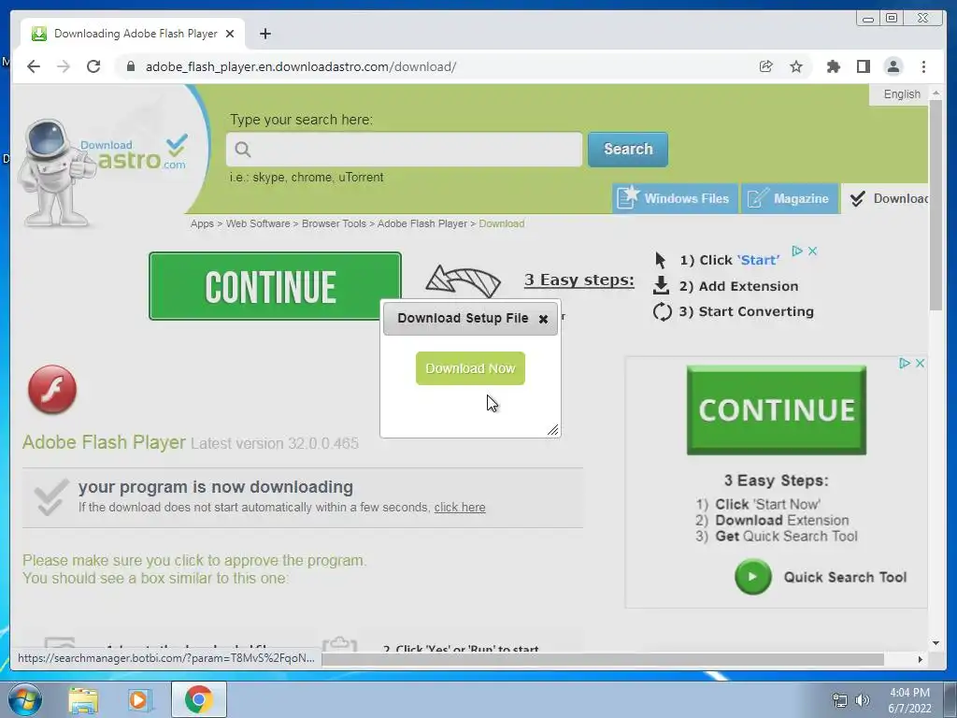957x718 pixels.
Task: Close the top 3 Easy steps ad
Action: tap(812, 251)
